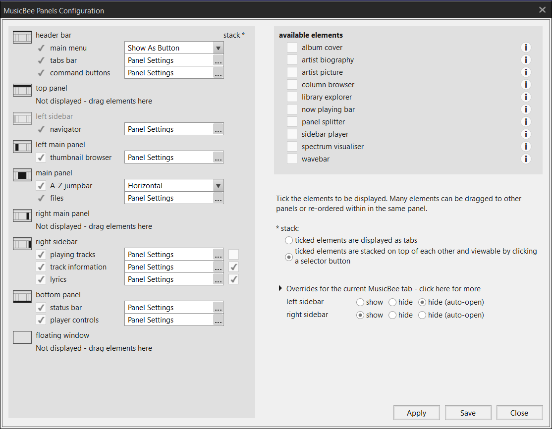The height and width of the screenshot is (429, 552).
Task: Open tabs bar panel settings ellipsis
Action: click(218, 60)
